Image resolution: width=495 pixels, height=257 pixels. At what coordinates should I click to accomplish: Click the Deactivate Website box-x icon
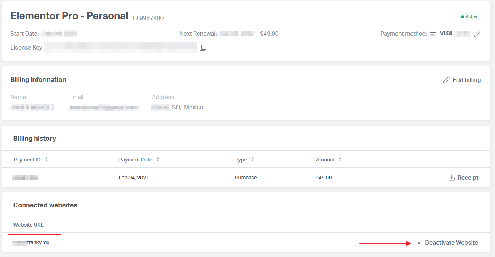point(419,242)
